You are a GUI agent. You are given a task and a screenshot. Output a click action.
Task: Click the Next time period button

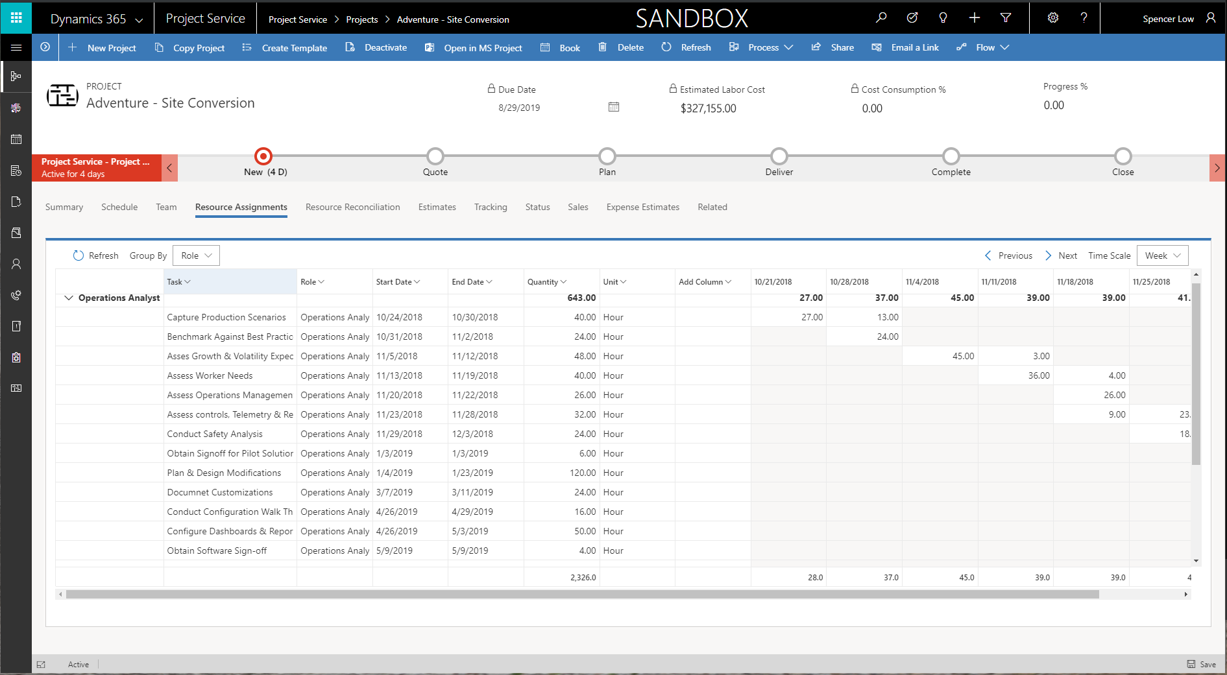tap(1060, 255)
